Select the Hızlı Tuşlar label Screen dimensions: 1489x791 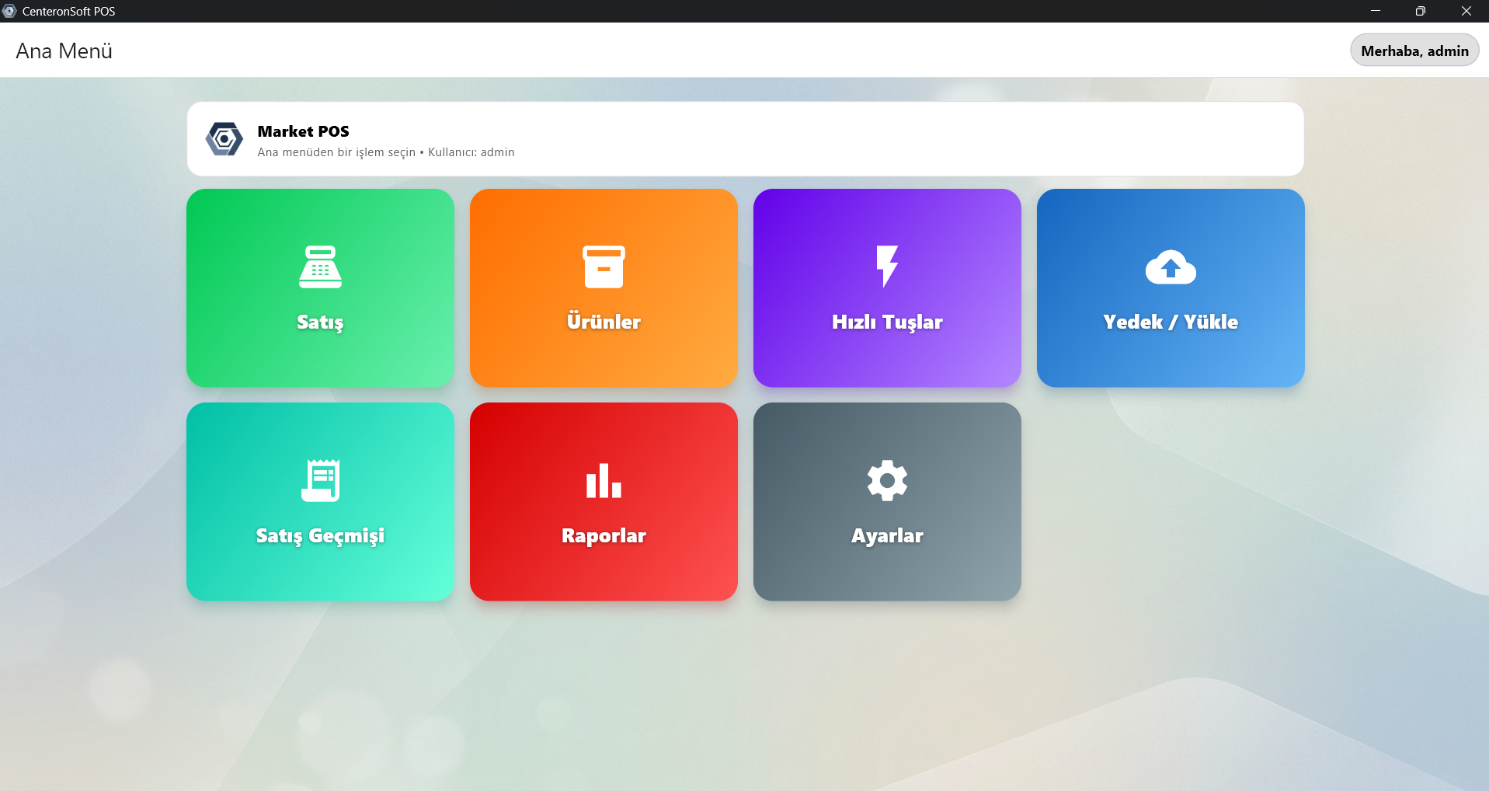tap(887, 322)
